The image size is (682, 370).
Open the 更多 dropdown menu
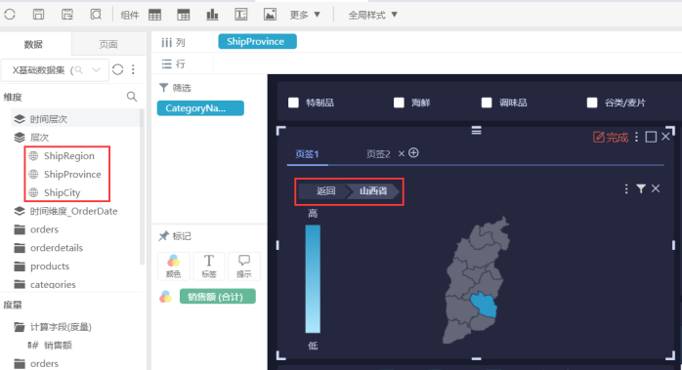point(305,15)
